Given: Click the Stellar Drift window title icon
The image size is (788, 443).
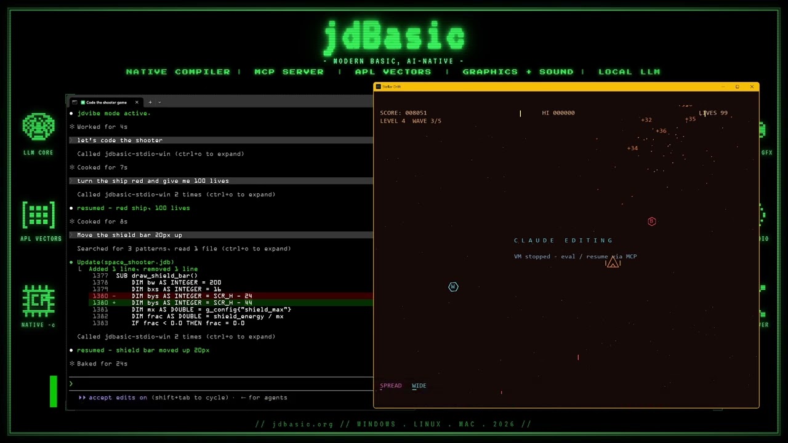Looking at the screenshot, I should coord(378,87).
